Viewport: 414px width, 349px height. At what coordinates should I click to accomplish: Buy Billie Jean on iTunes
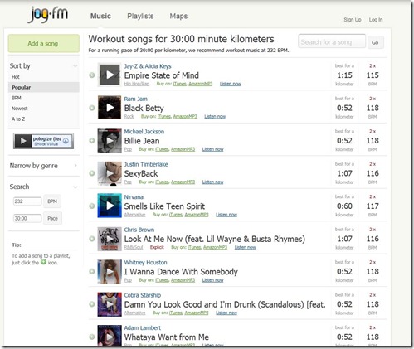coord(162,149)
